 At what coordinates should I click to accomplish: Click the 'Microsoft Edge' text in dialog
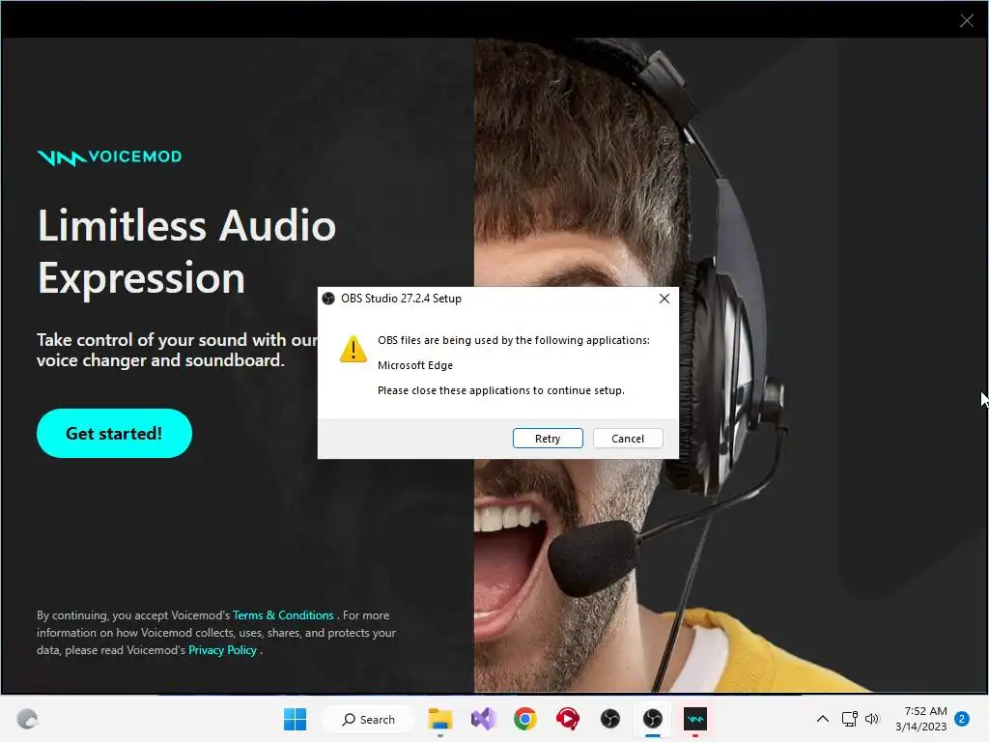[415, 365]
